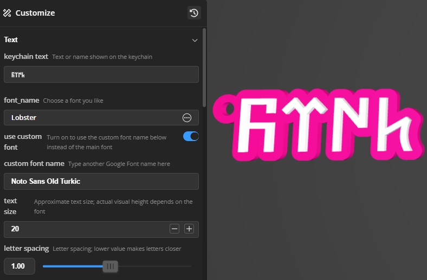Viewport: 427px width, 280px height.
Task: Collapse the Text section chevron
Action: [x=195, y=40]
